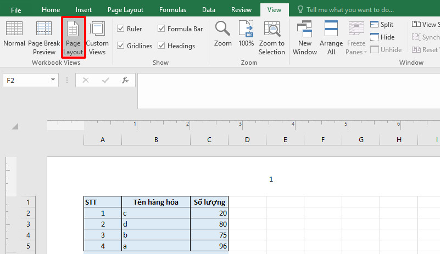Confirm entry with checkmark icon
The width and height of the screenshot is (440, 254).
pyautogui.click(x=105, y=81)
